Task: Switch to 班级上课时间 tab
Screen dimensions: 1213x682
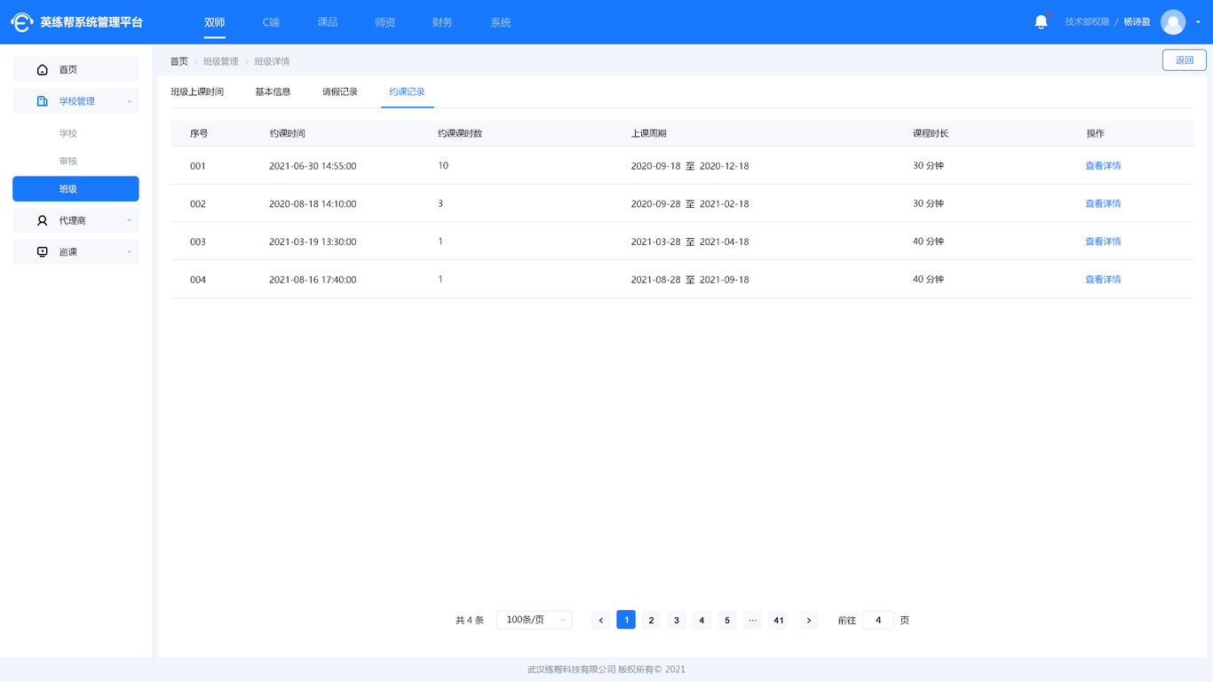Action: click(197, 91)
